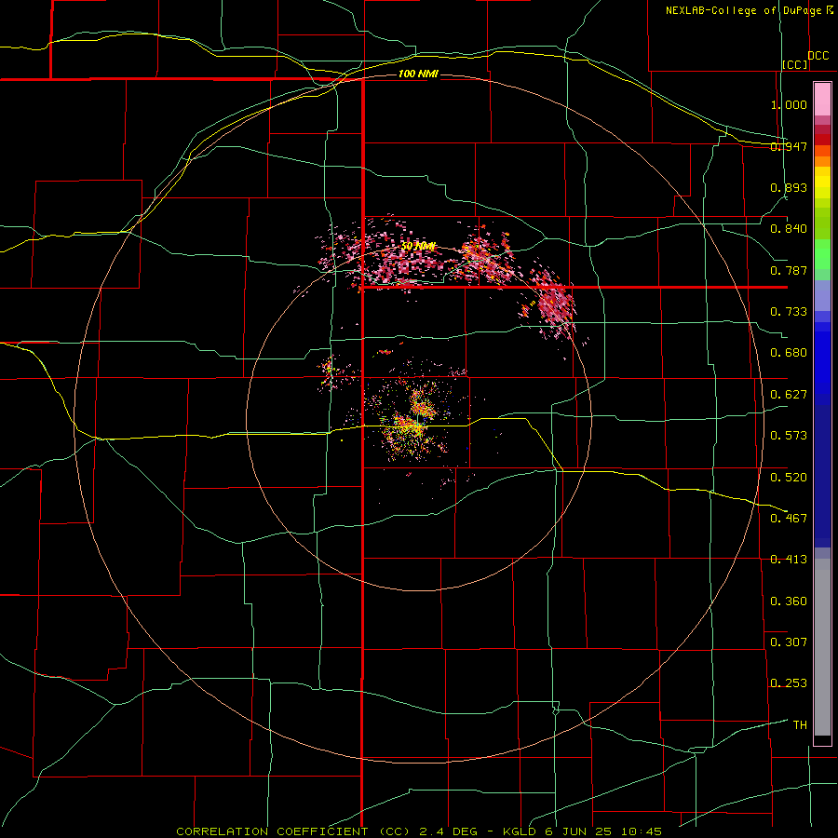This screenshot has width=838, height=838.
Task: Click the 0.573 color scale value
Action: pyautogui.click(x=789, y=436)
